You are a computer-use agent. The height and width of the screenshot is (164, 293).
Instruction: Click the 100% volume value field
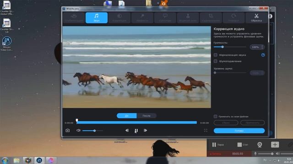[255, 47]
